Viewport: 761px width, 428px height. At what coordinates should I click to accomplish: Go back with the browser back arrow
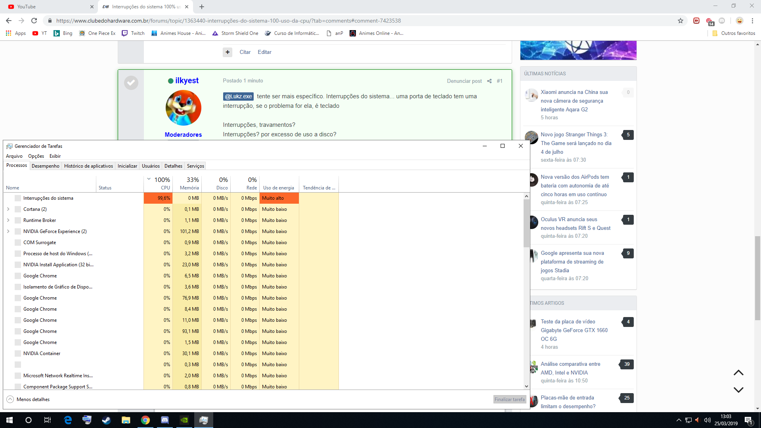9,21
